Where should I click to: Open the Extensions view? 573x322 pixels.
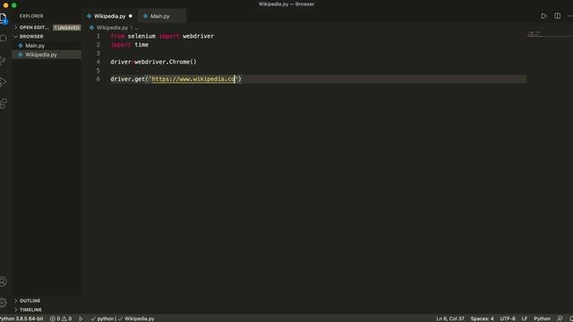4,104
